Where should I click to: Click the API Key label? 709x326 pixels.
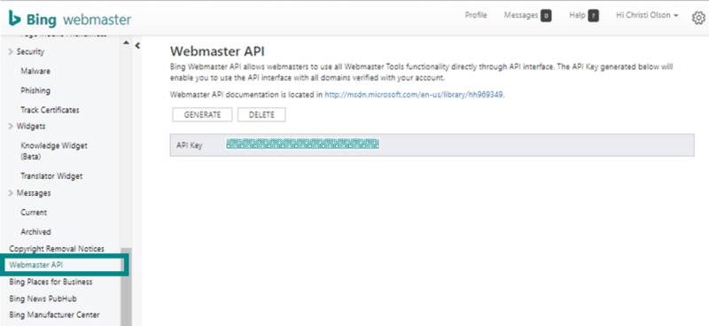(x=189, y=145)
